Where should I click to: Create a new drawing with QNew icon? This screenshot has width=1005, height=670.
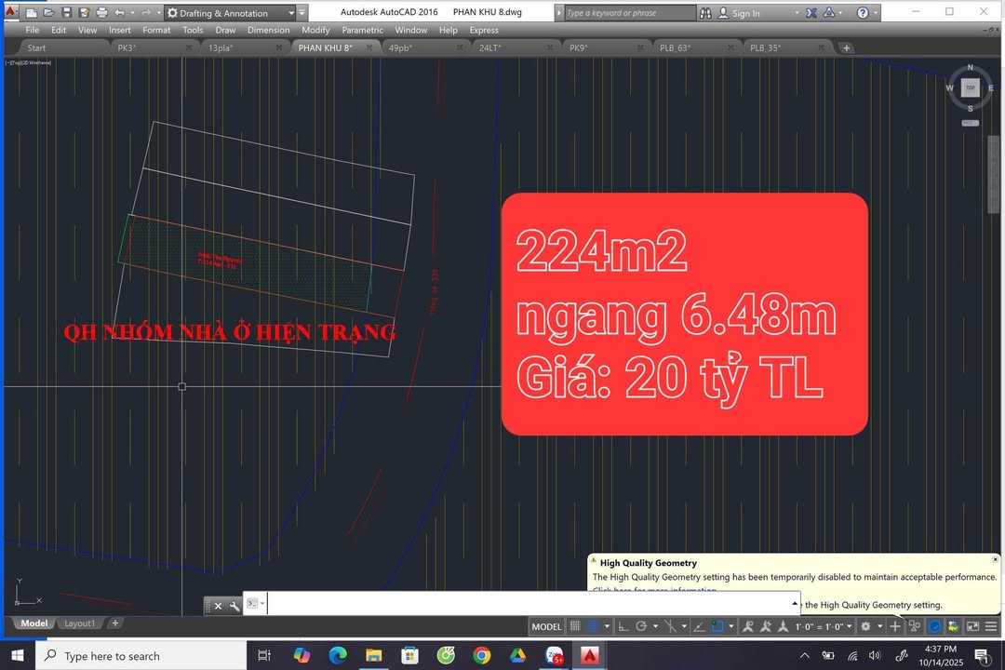coord(32,12)
